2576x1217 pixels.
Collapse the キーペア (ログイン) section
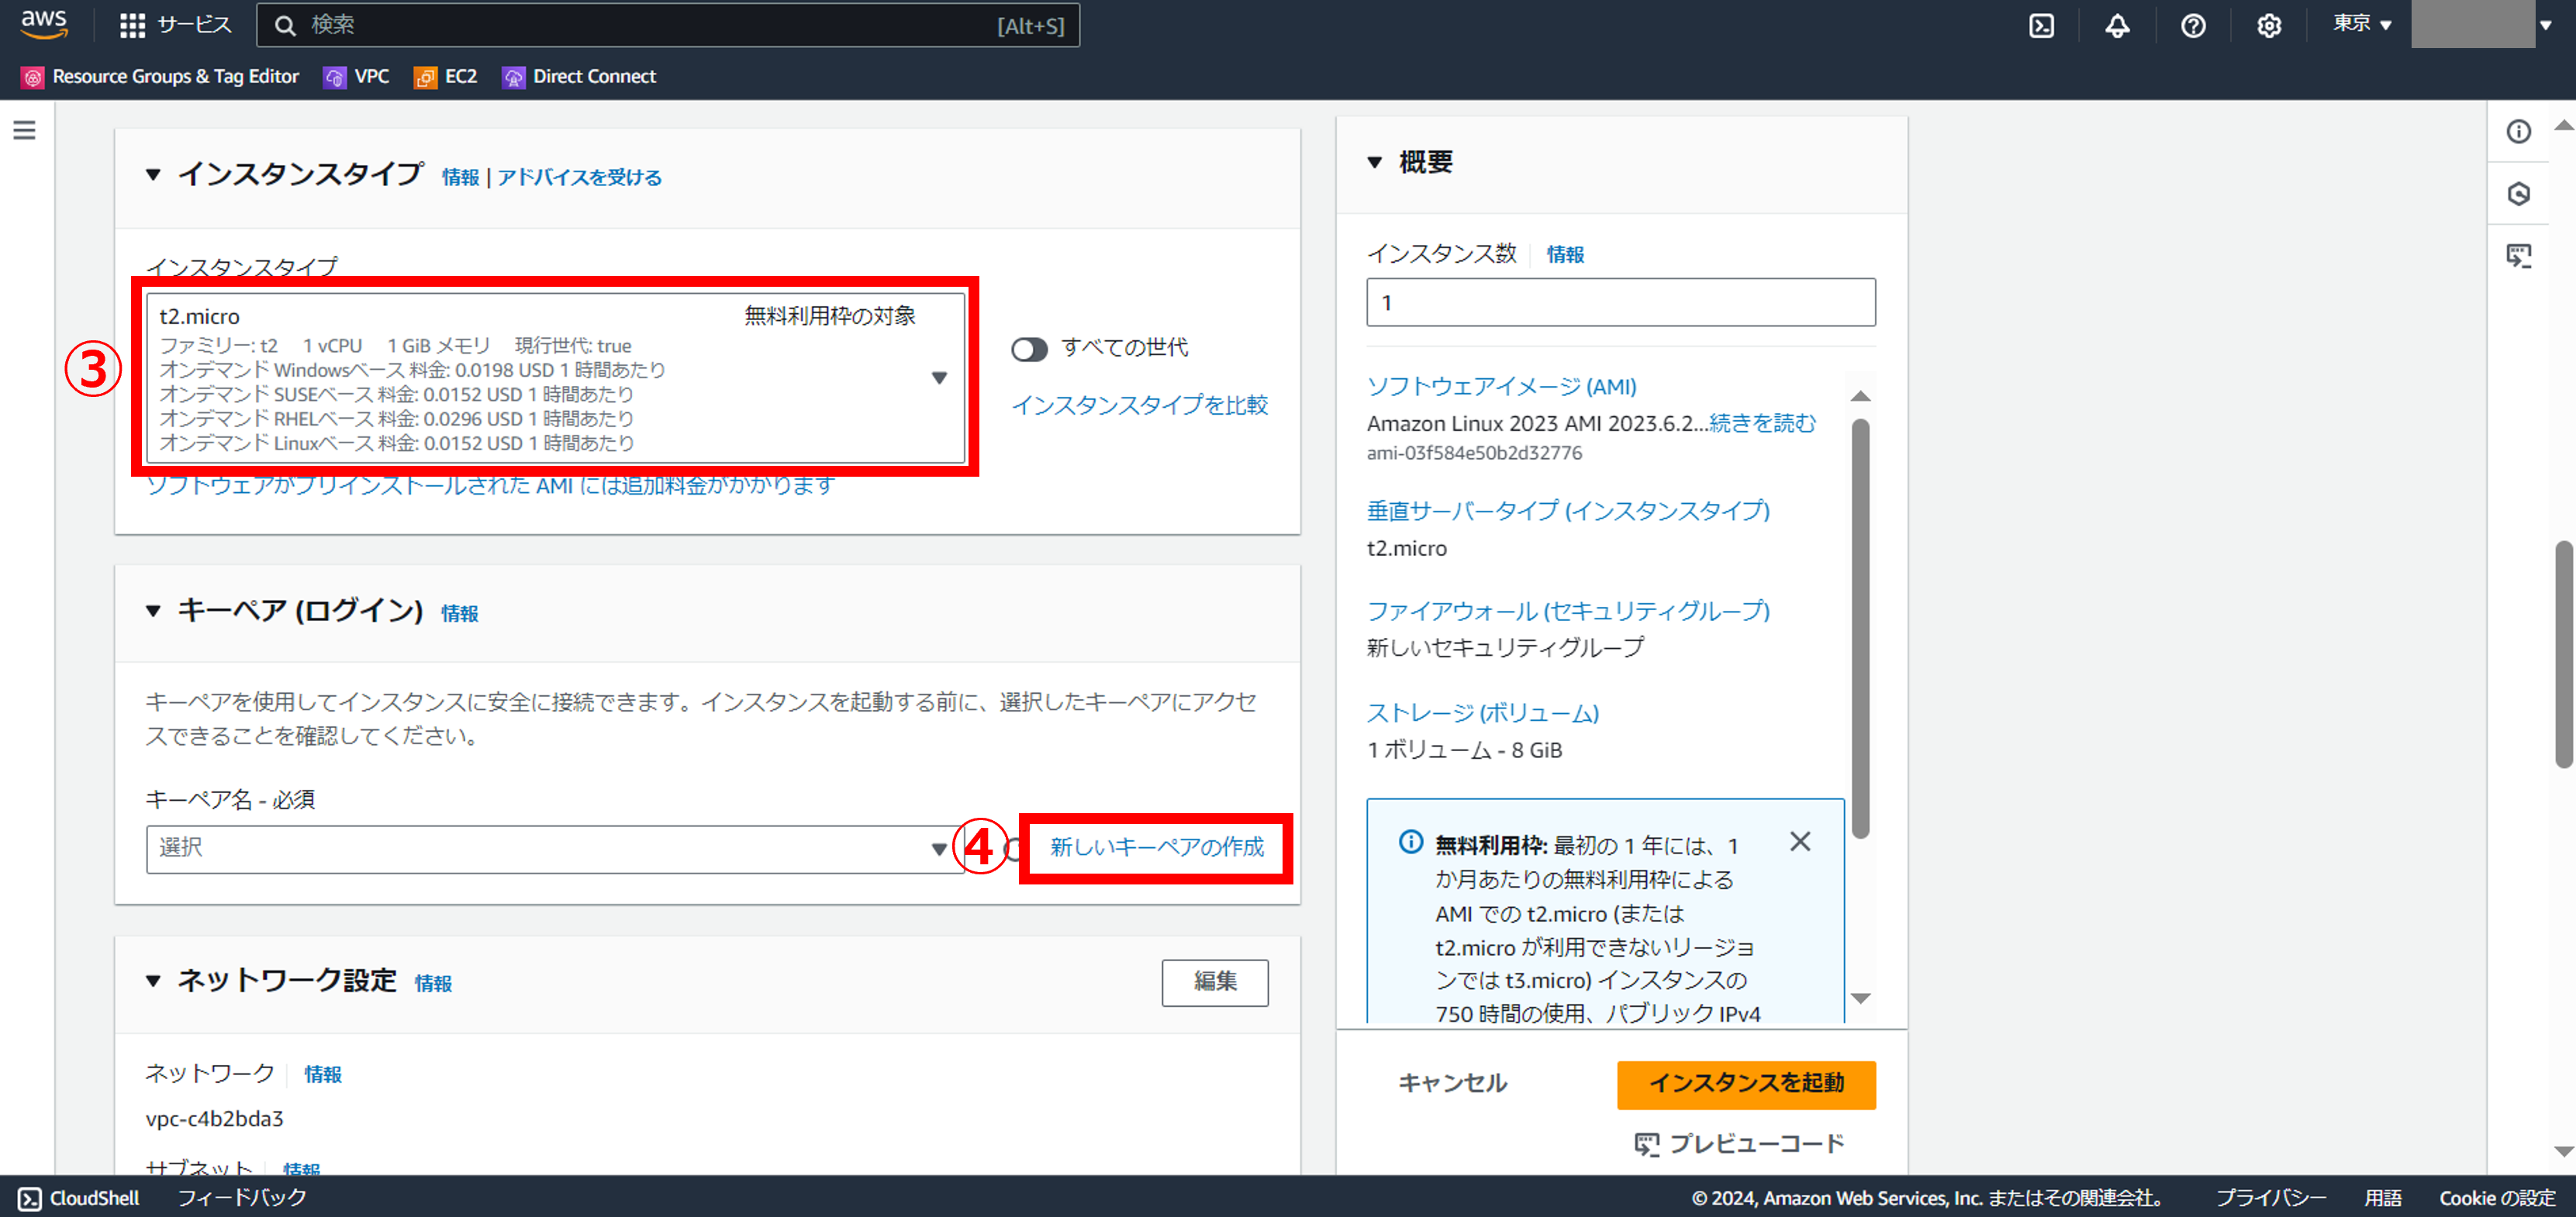pyautogui.click(x=153, y=611)
